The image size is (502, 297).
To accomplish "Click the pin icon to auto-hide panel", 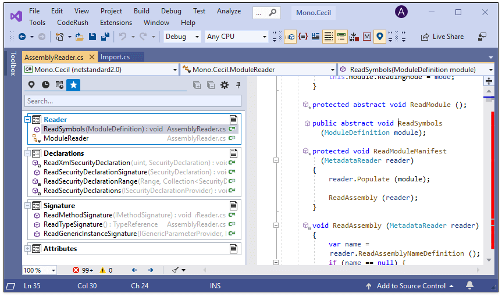I will click(238, 85).
